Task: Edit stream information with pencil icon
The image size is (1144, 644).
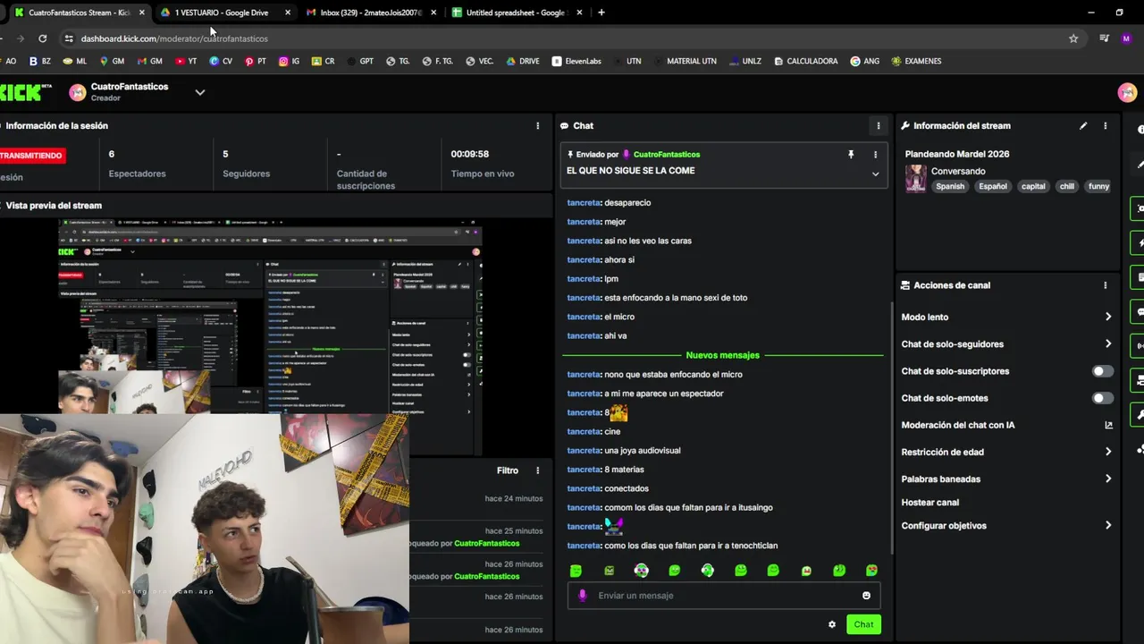Action: [x=1083, y=126]
